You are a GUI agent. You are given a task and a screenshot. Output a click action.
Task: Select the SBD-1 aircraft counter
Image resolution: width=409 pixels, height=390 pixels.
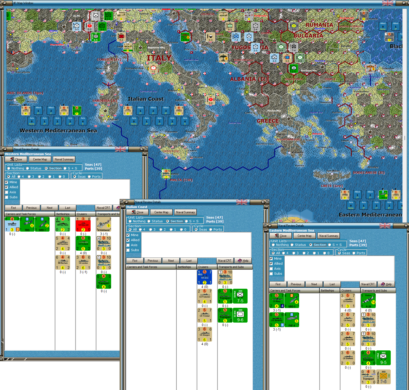click(x=42, y=224)
